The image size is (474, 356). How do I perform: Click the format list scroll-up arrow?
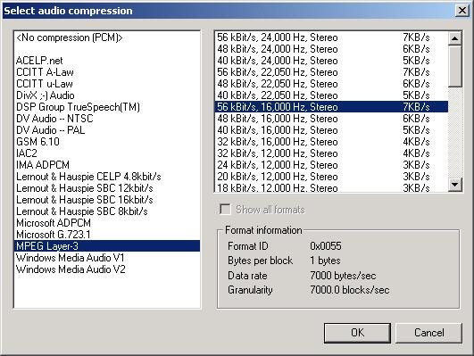455,38
